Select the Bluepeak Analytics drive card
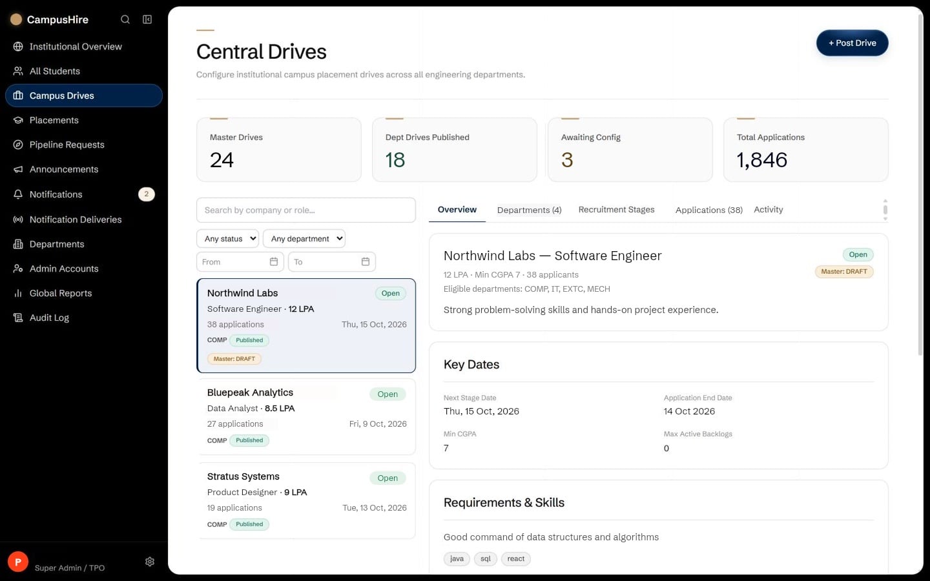Screen dimensions: 930x581 click(x=306, y=416)
